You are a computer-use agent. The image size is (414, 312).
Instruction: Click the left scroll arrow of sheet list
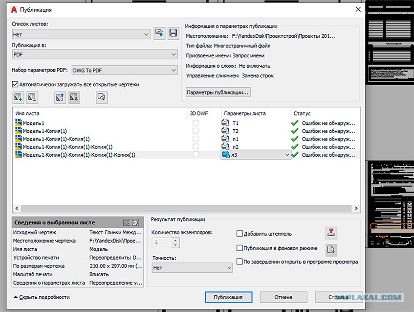(x=17, y=208)
